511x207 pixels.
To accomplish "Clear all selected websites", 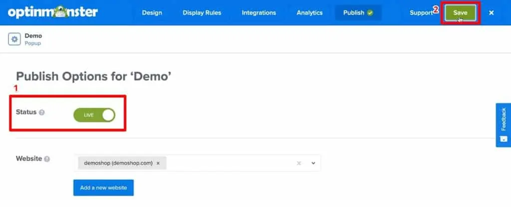I will [298, 163].
